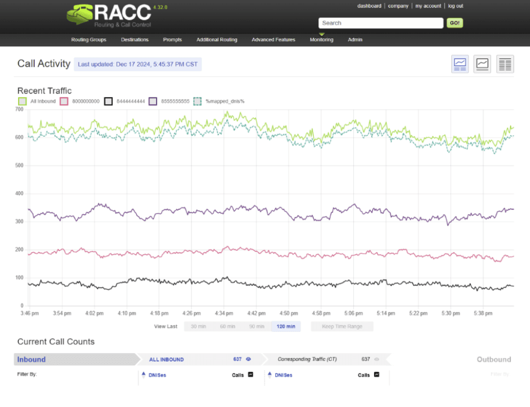Click the DNISes header under ALL INBOUND

tap(157, 375)
